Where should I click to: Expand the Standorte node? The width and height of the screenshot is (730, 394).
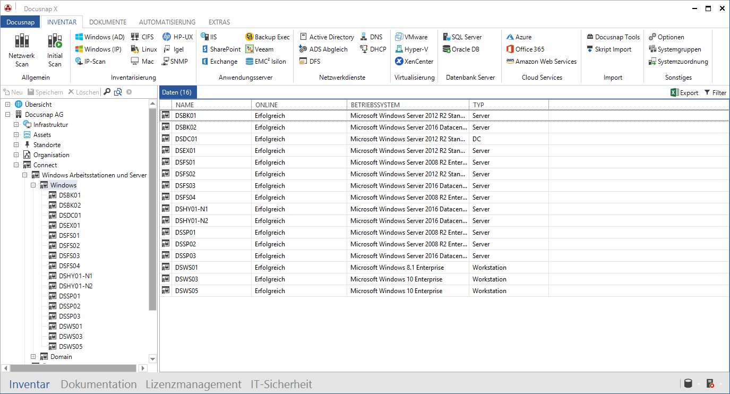tap(16, 145)
